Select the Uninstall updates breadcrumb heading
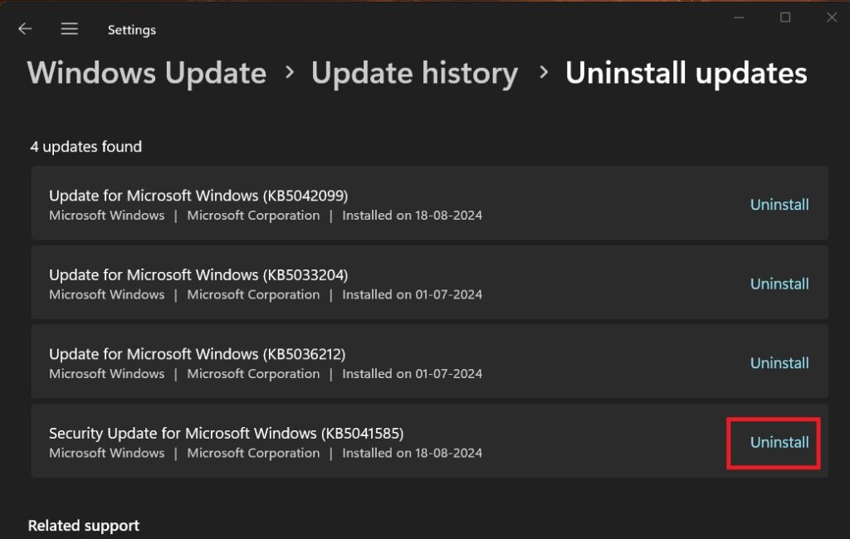850x539 pixels. (x=686, y=73)
